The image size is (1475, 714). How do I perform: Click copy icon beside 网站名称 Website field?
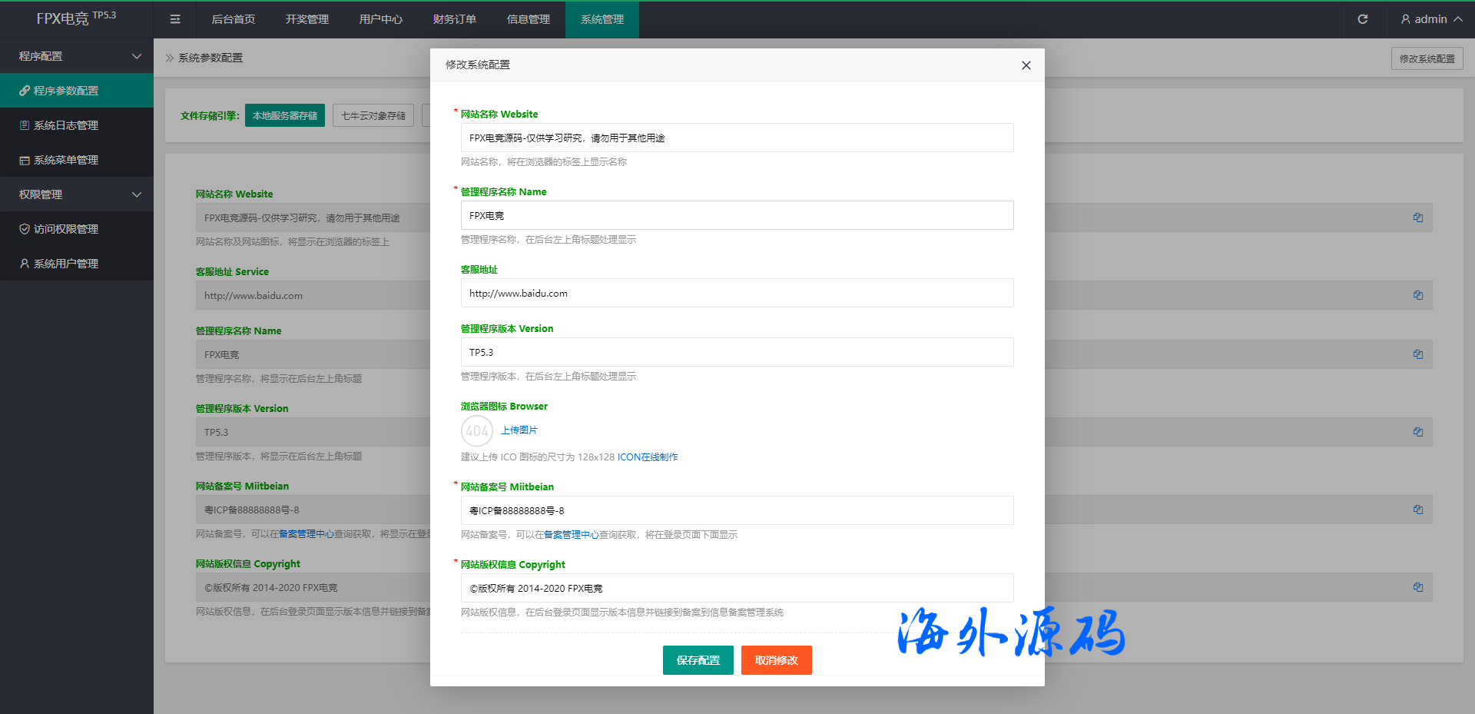click(1417, 218)
